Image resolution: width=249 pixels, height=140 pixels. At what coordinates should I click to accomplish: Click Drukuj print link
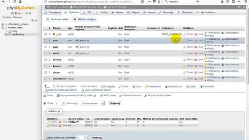(x=48, y=95)
